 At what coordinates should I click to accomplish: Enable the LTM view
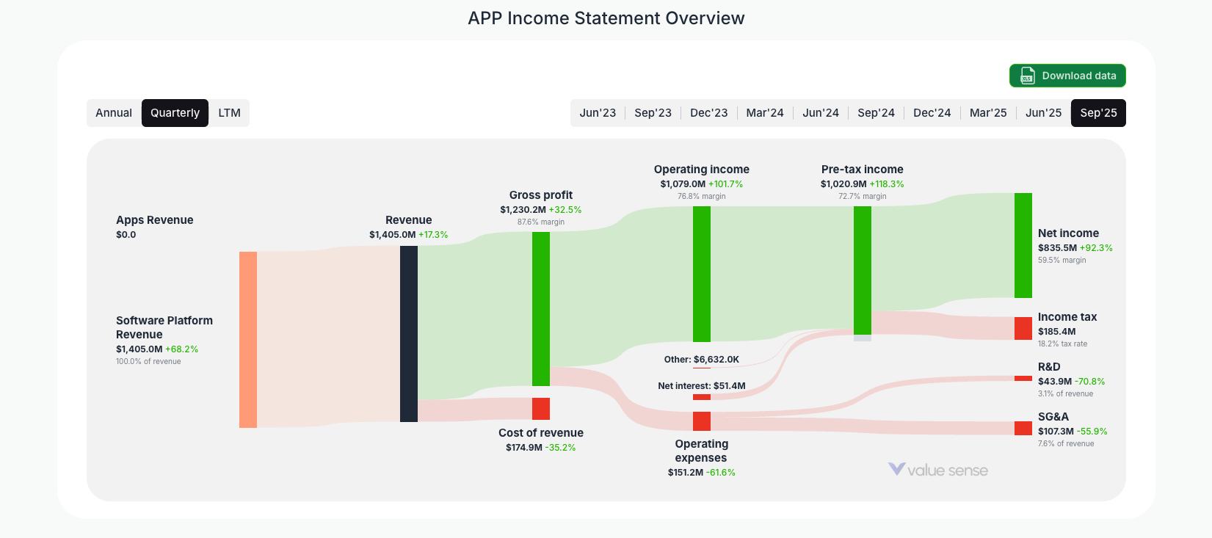[229, 112]
